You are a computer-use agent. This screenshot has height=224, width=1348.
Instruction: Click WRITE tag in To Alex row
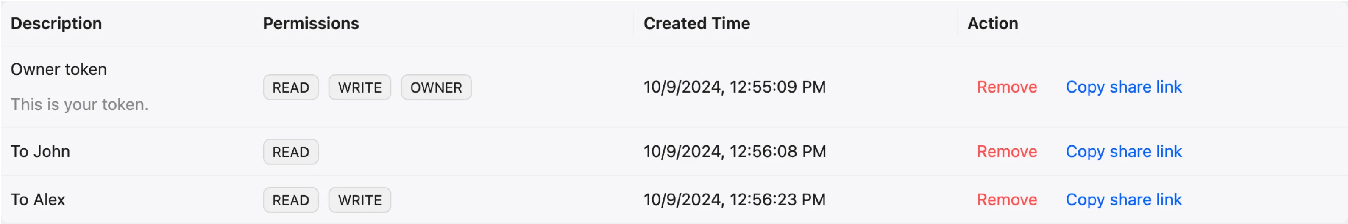[359, 200]
